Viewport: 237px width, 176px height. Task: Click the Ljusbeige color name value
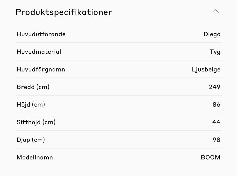click(206, 69)
